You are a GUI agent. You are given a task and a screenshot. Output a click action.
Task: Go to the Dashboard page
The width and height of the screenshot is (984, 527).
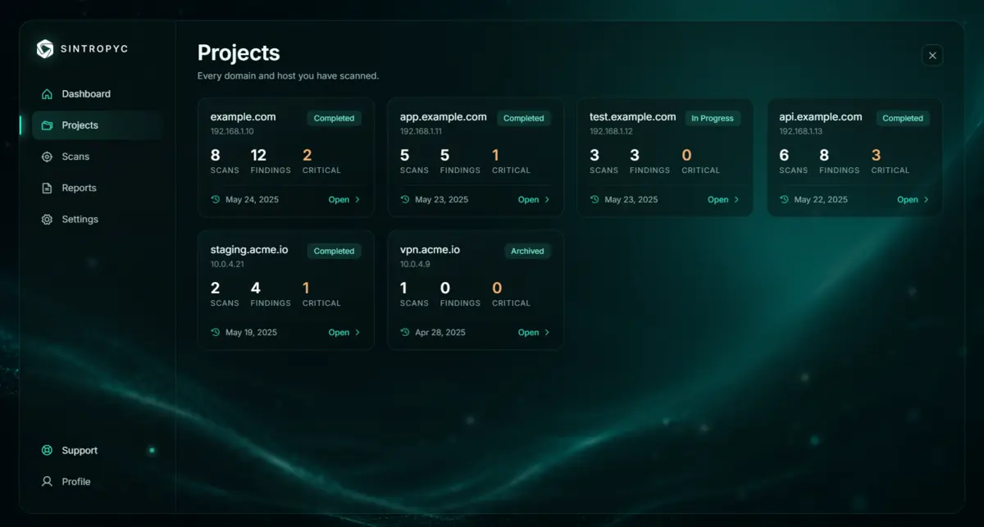pyautogui.click(x=97, y=94)
